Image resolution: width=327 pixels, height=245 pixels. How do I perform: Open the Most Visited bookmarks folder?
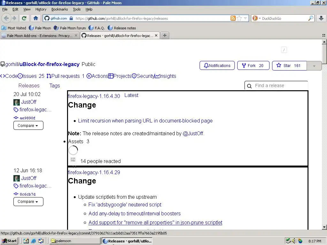pos(14,28)
